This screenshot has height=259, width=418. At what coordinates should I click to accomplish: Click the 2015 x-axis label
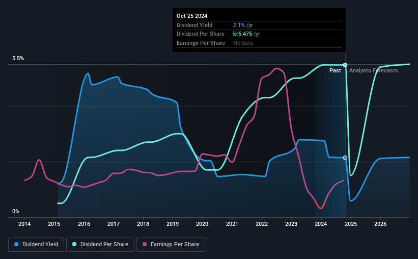click(54, 224)
